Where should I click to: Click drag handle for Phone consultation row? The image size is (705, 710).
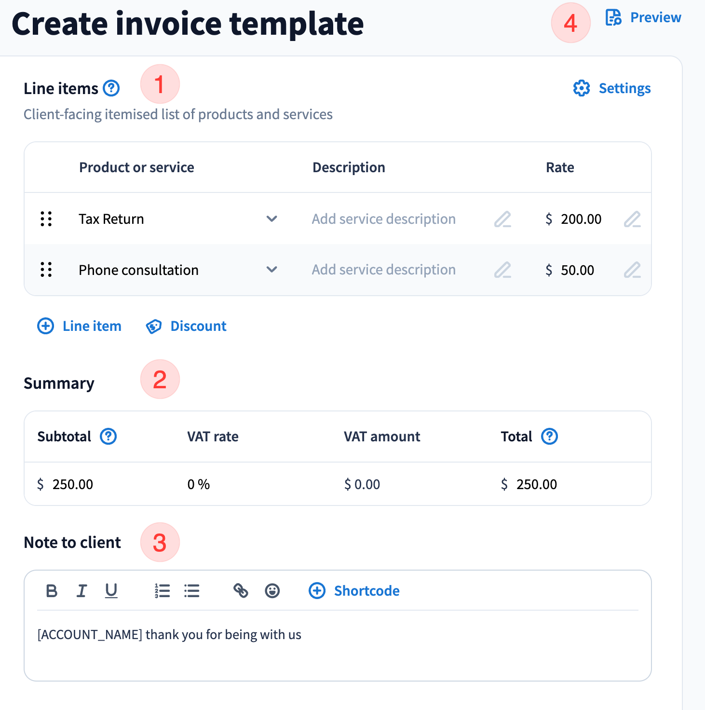[46, 270]
